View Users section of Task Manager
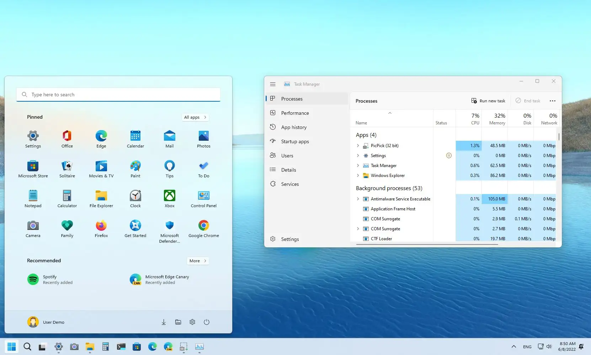This screenshot has height=355, width=591. pyautogui.click(x=287, y=155)
